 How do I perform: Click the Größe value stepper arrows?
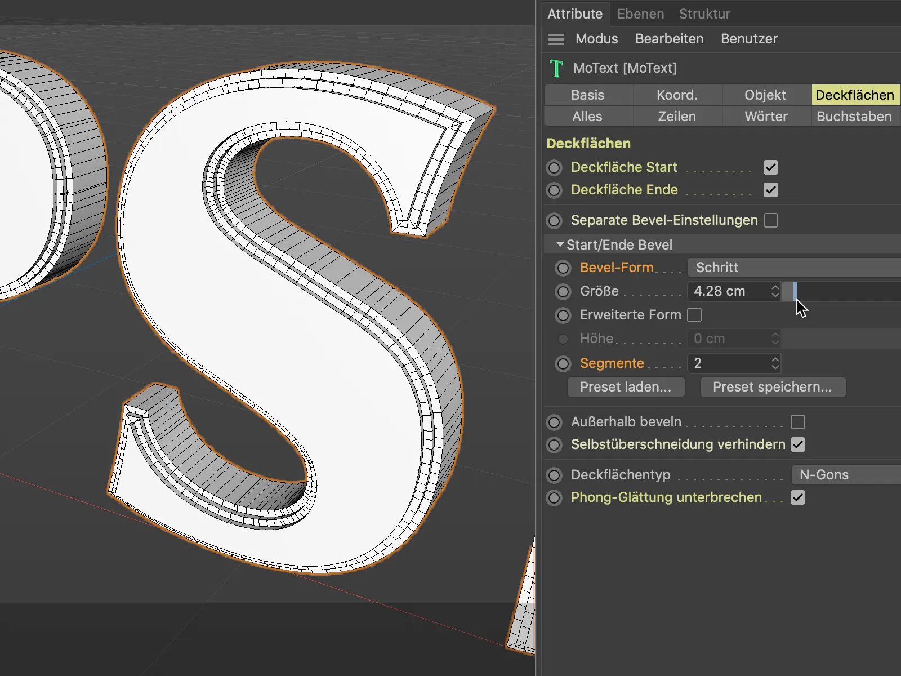775,291
